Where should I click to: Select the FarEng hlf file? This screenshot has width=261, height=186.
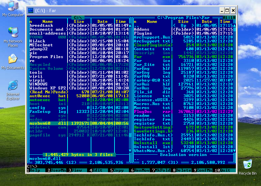[x=183, y=69]
